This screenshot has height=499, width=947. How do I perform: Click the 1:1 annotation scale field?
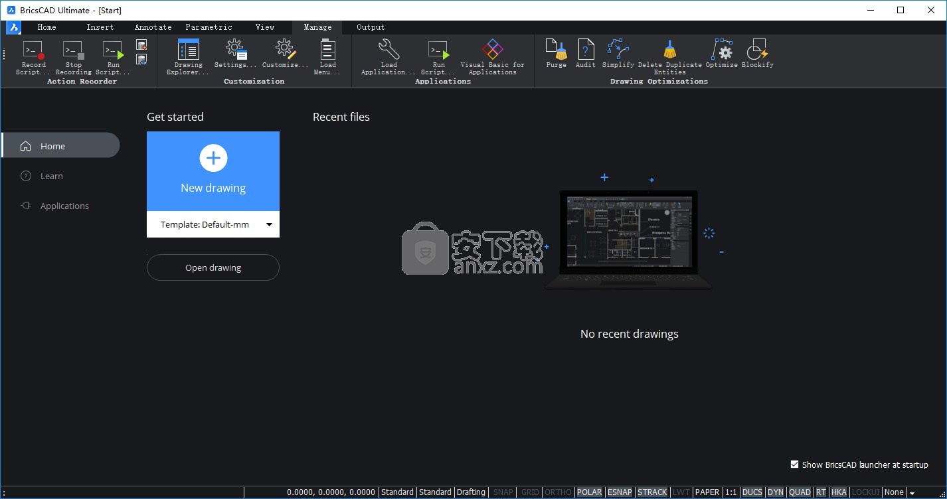[x=731, y=492]
